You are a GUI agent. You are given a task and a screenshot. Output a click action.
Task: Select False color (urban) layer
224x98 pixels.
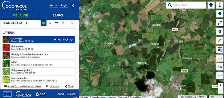tap(39, 71)
